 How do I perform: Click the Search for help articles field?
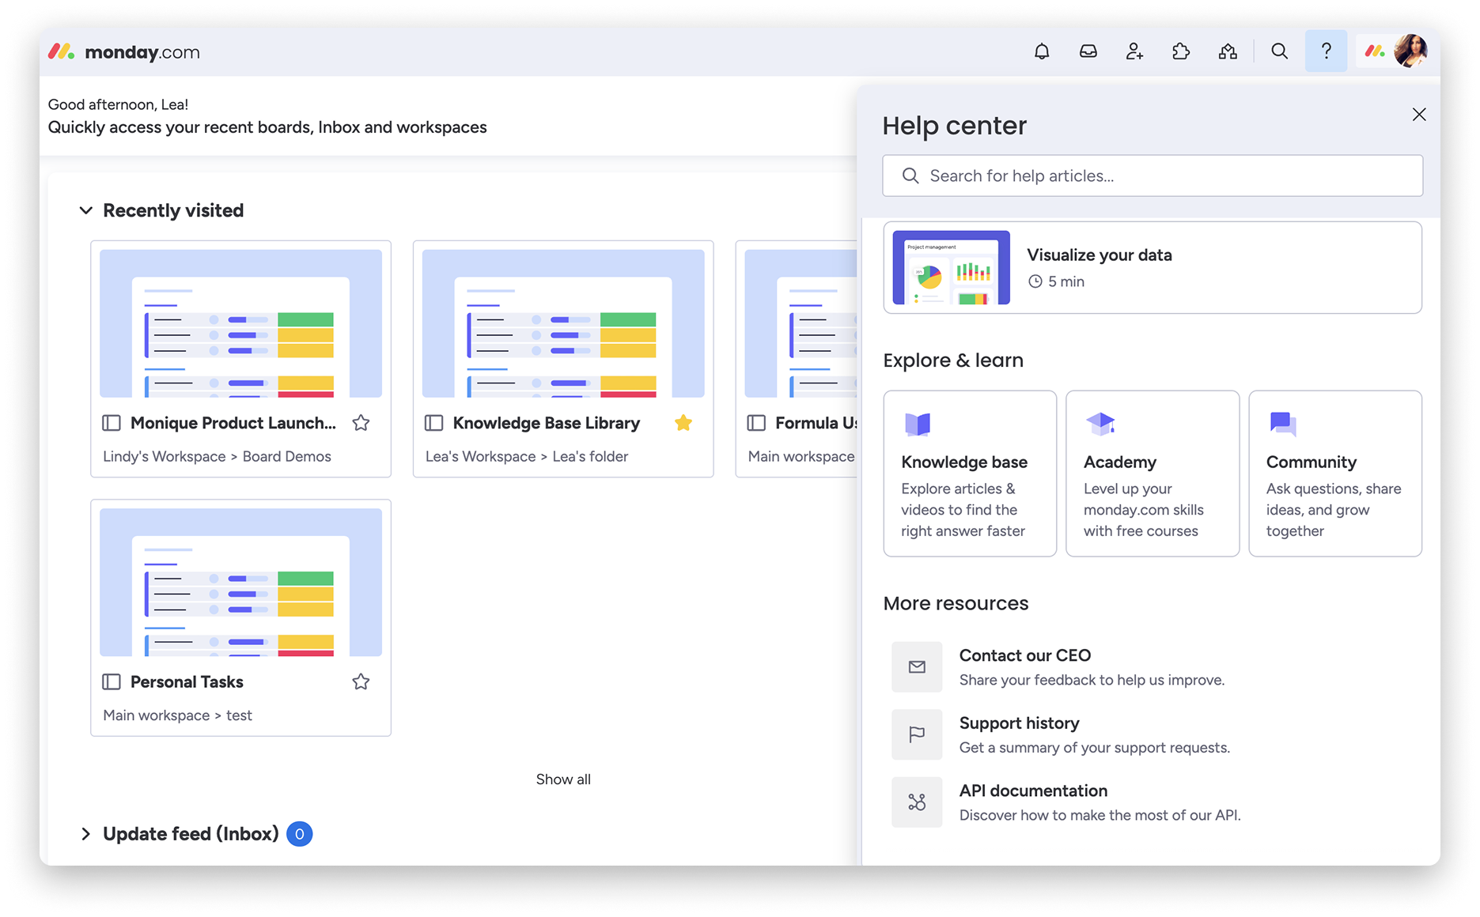click(1153, 175)
